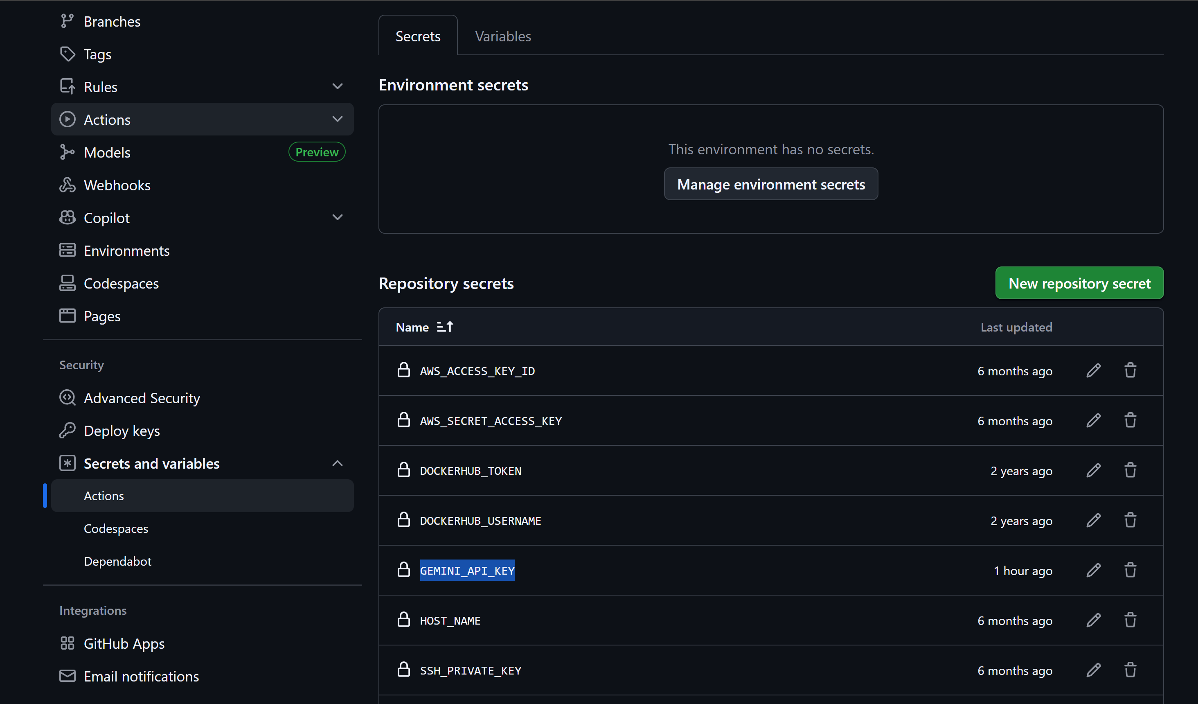Delete the DOCKERHUB_USERNAME secret trash icon
Screen dimensions: 1198x704
[x=1130, y=520]
